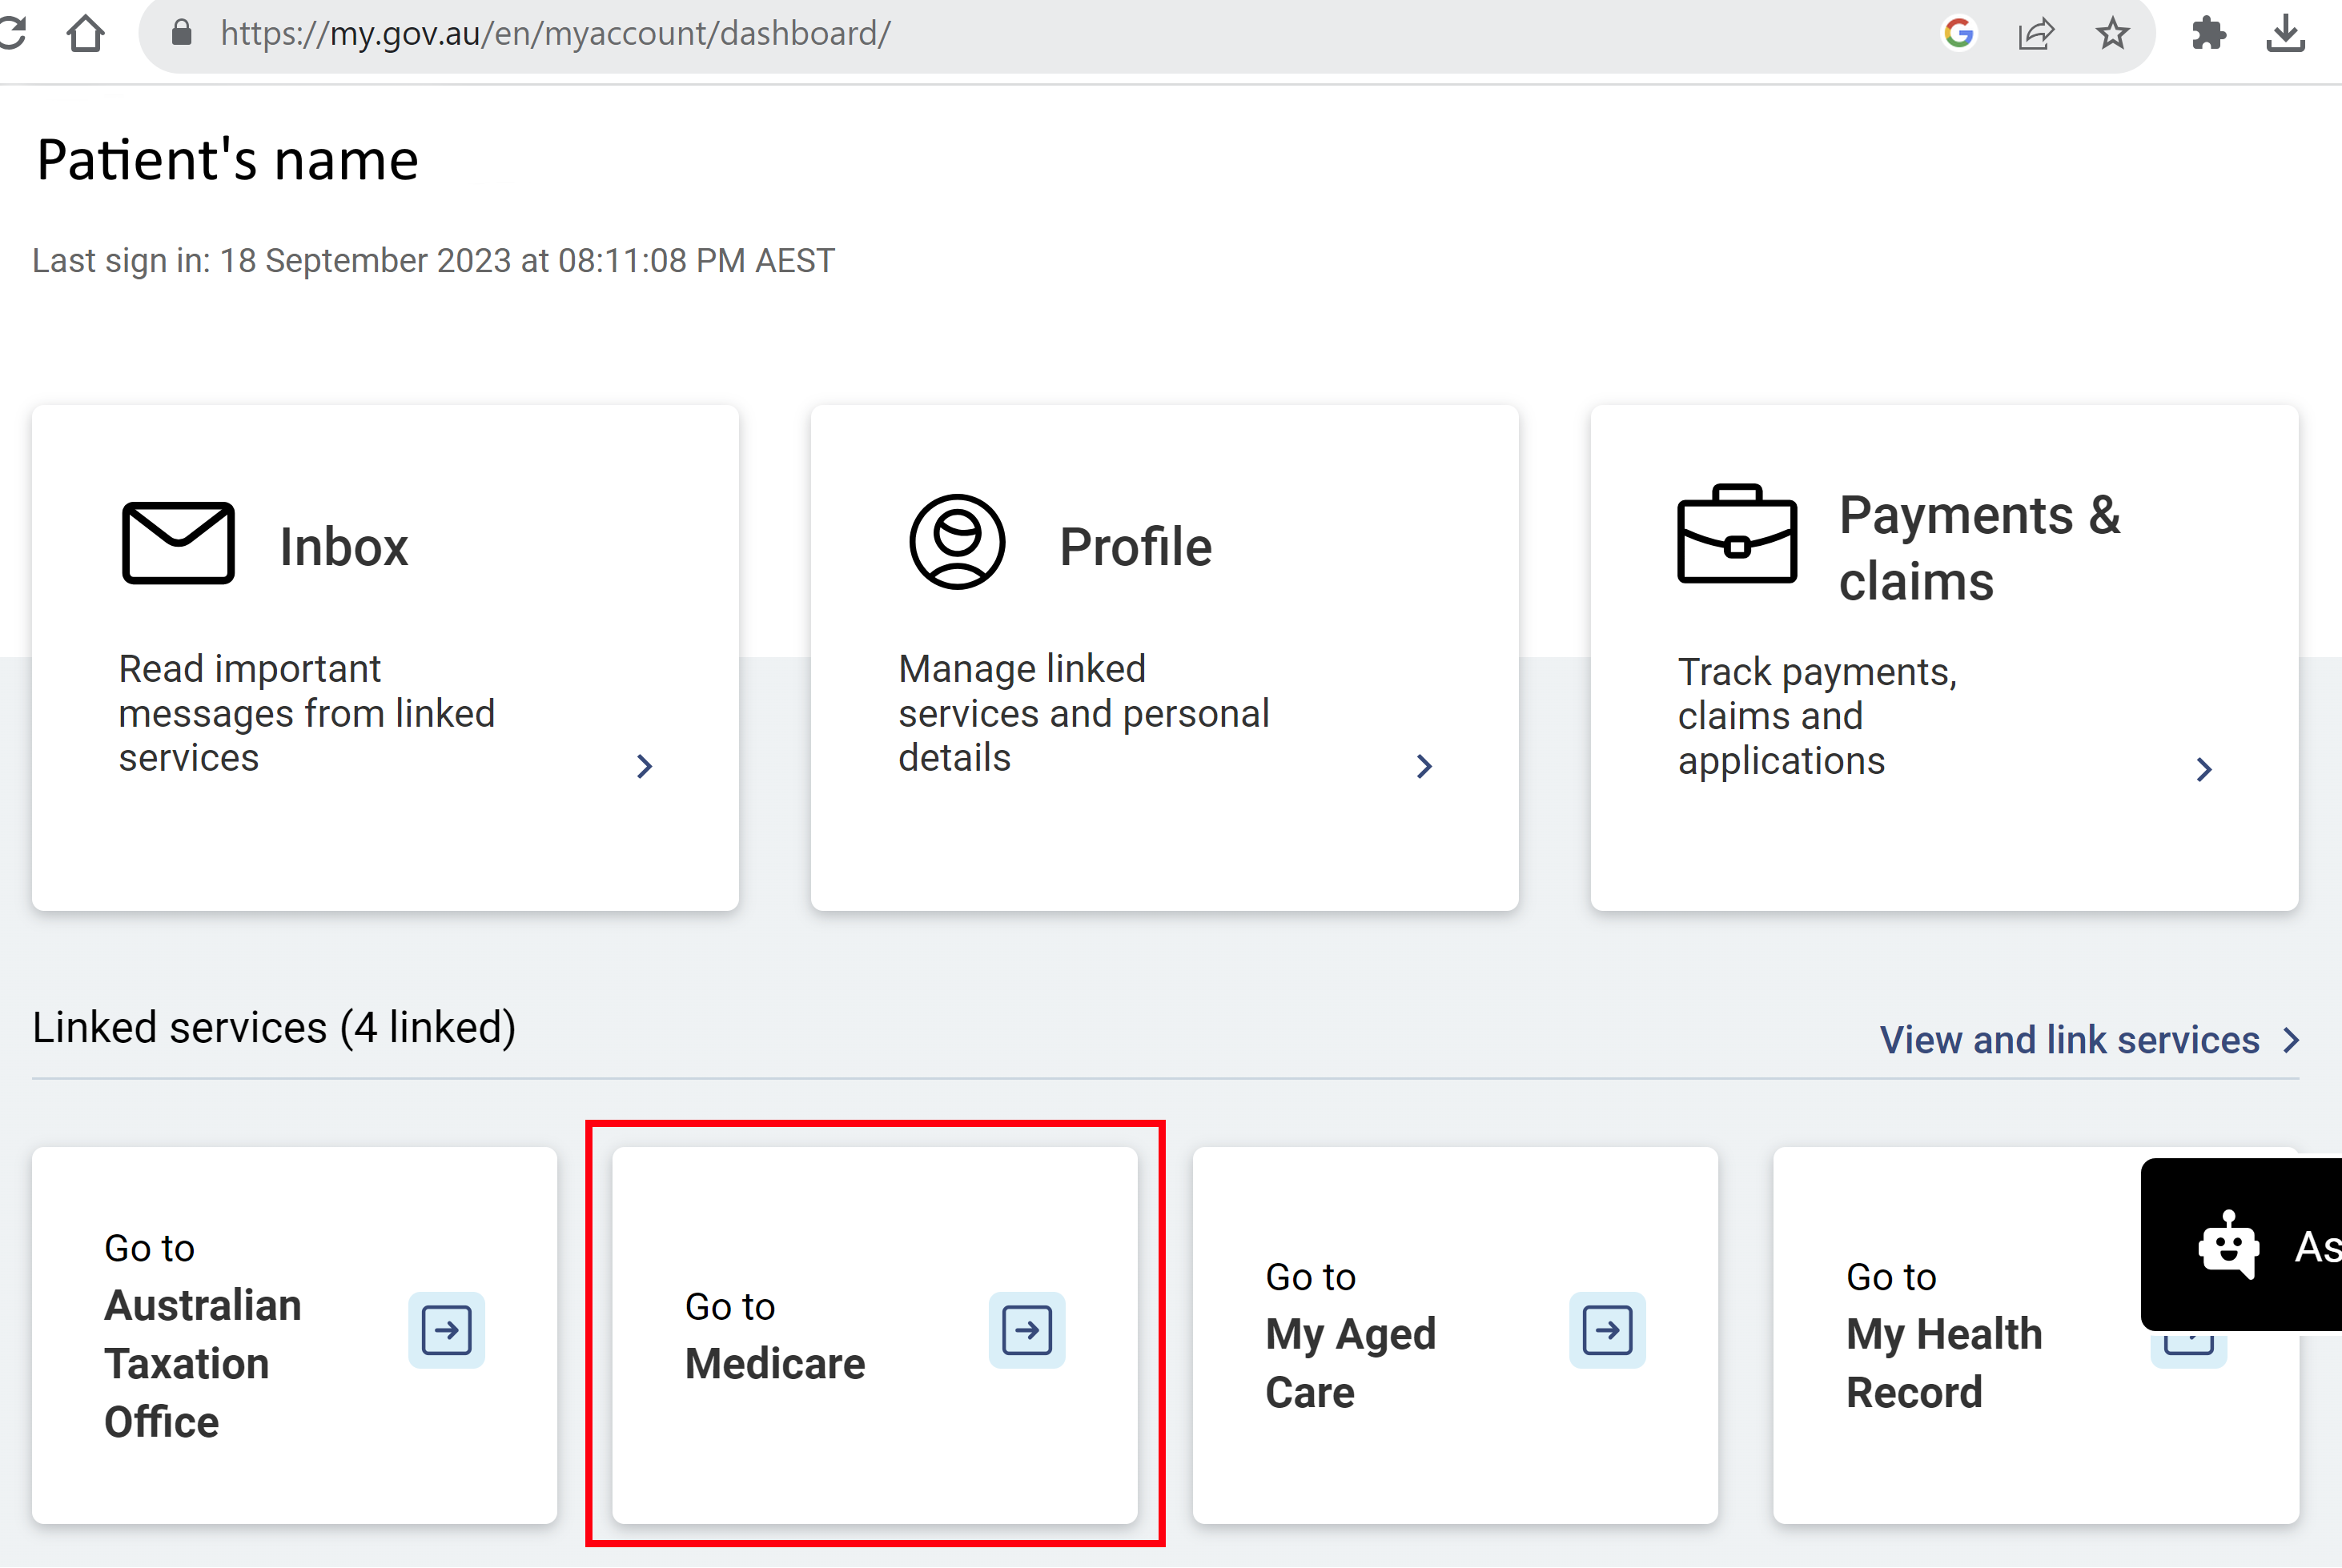
Task: Click 'Manage linked services and personal details' text
Action: coord(1083,713)
